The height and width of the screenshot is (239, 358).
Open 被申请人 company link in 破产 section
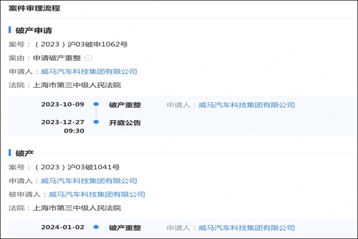(x=97, y=194)
